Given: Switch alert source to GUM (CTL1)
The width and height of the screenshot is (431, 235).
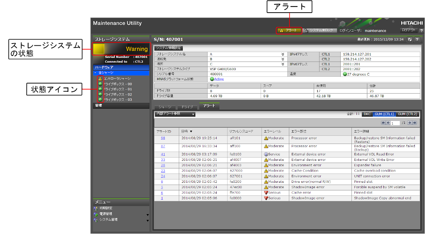Looking at the screenshot, I should coord(384,114).
